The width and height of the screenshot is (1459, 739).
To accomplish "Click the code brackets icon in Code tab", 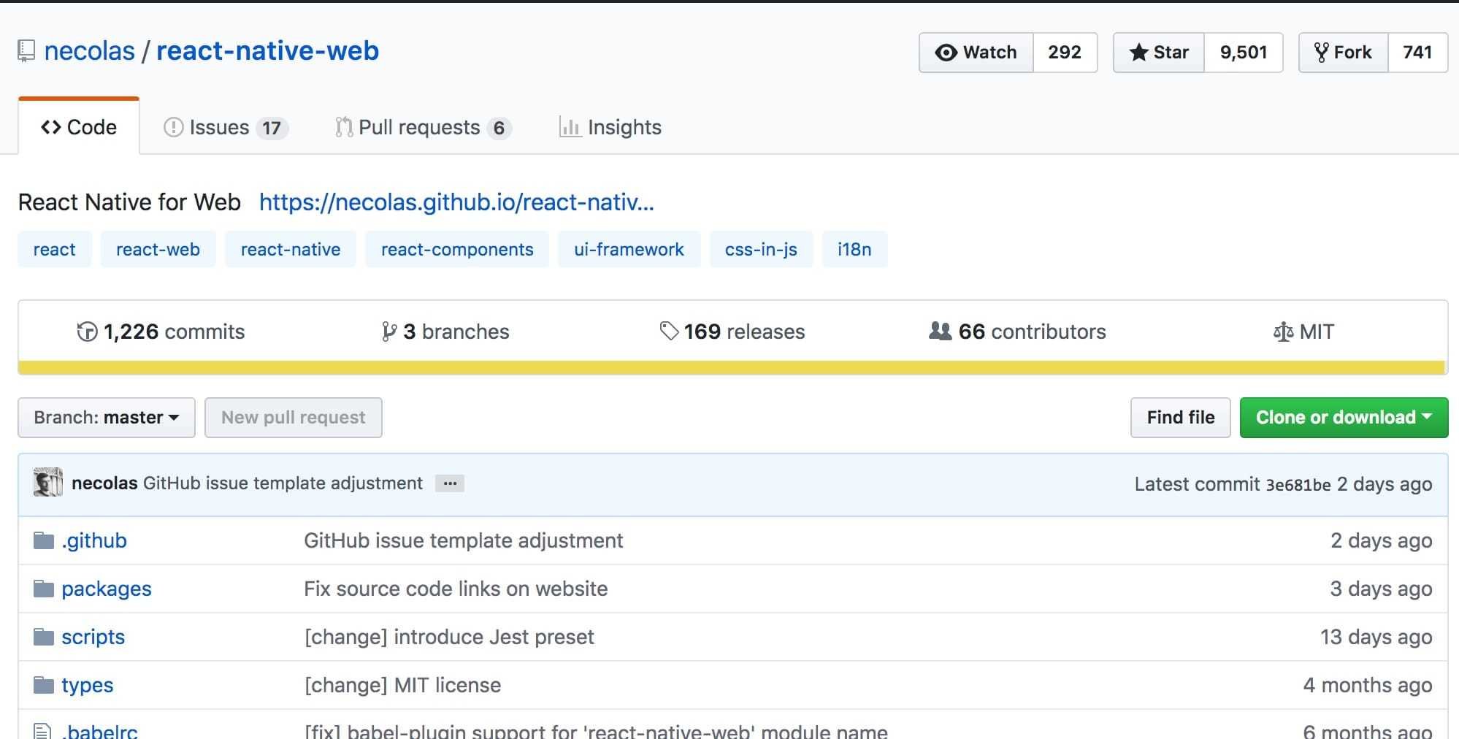I will tap(50, 128).
